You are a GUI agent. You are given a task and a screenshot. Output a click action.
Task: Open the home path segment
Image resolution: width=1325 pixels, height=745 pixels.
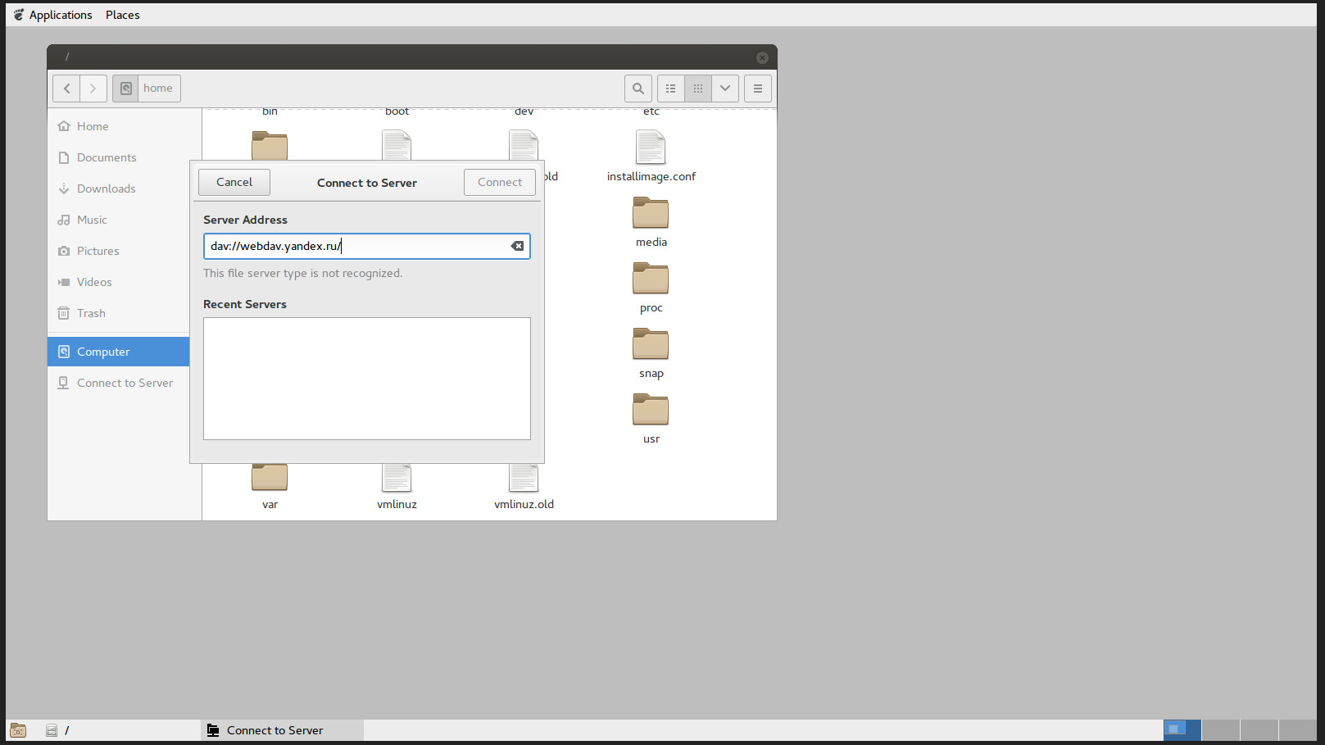coord(158,89)
